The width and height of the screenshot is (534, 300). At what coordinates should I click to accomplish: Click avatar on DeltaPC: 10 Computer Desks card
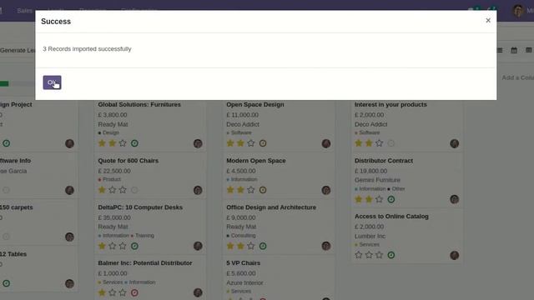(198, 246)
